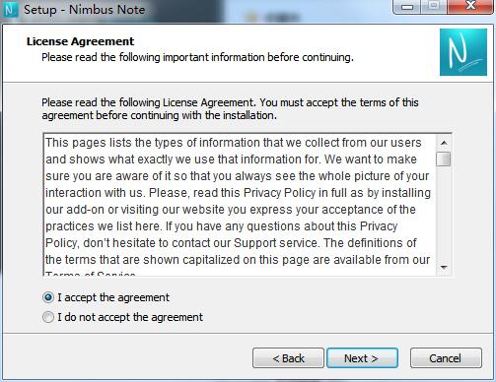Click the Nimbus Note title bar icon
The height and width of the screenshot is (382, 496).
point(10,10)
